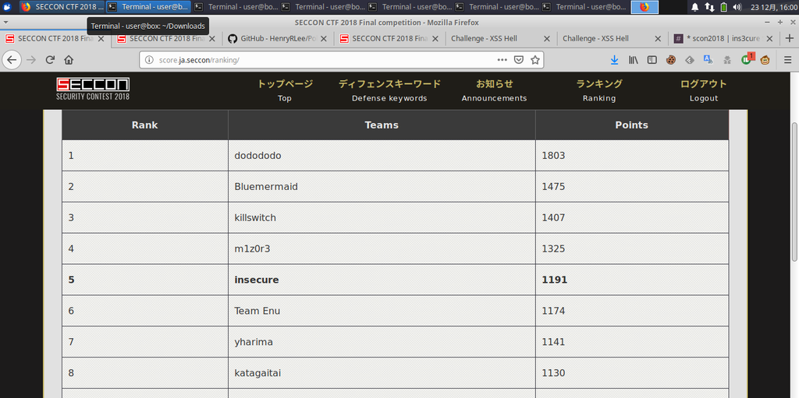Viewport: 799px width, 398px height.
Task: Select team name killswitch
Action: (255, 218)
